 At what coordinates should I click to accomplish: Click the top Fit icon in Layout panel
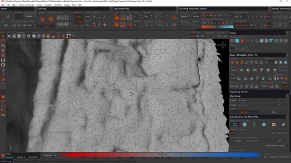(123, 17)
